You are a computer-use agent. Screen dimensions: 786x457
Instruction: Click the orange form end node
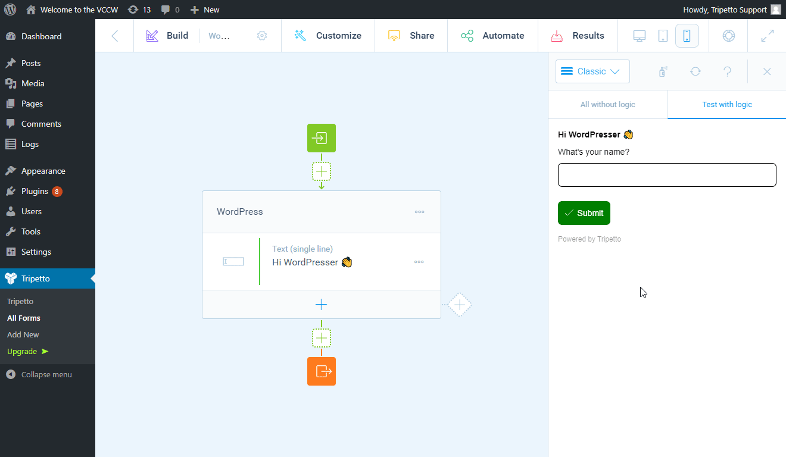pyautogui.click(x=322, y=371)
